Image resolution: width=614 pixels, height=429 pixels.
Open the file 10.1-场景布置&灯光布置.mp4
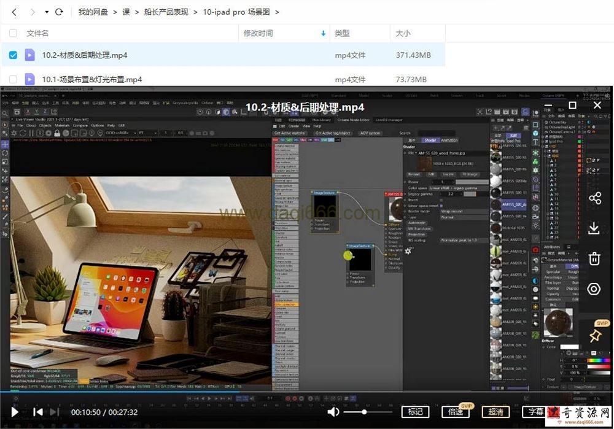tap(92, 79)
